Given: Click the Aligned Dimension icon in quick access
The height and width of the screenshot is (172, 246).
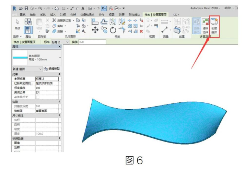Looking at the screenshot, I should pyautogui.click(x=72, y=9).
